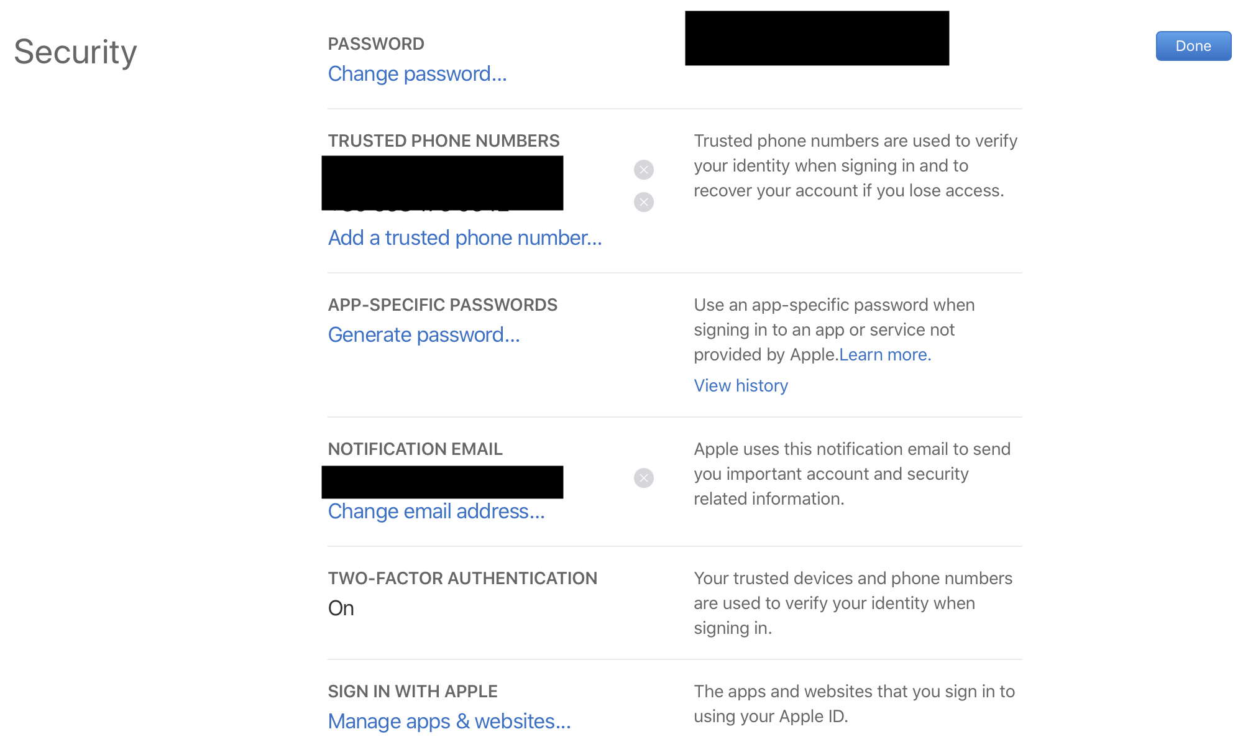Click Change email address link
1243x747 pixels.
tap(436, 511)
